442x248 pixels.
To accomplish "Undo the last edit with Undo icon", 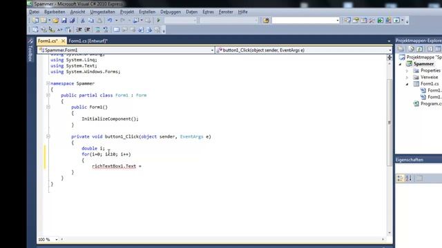I will [110, 21].
